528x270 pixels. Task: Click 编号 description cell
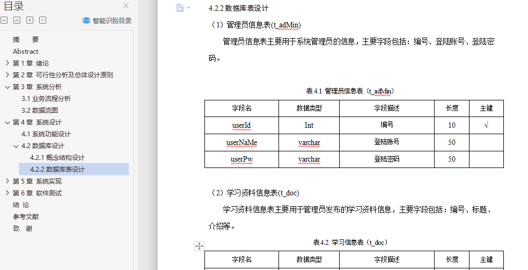coord(386,125)
